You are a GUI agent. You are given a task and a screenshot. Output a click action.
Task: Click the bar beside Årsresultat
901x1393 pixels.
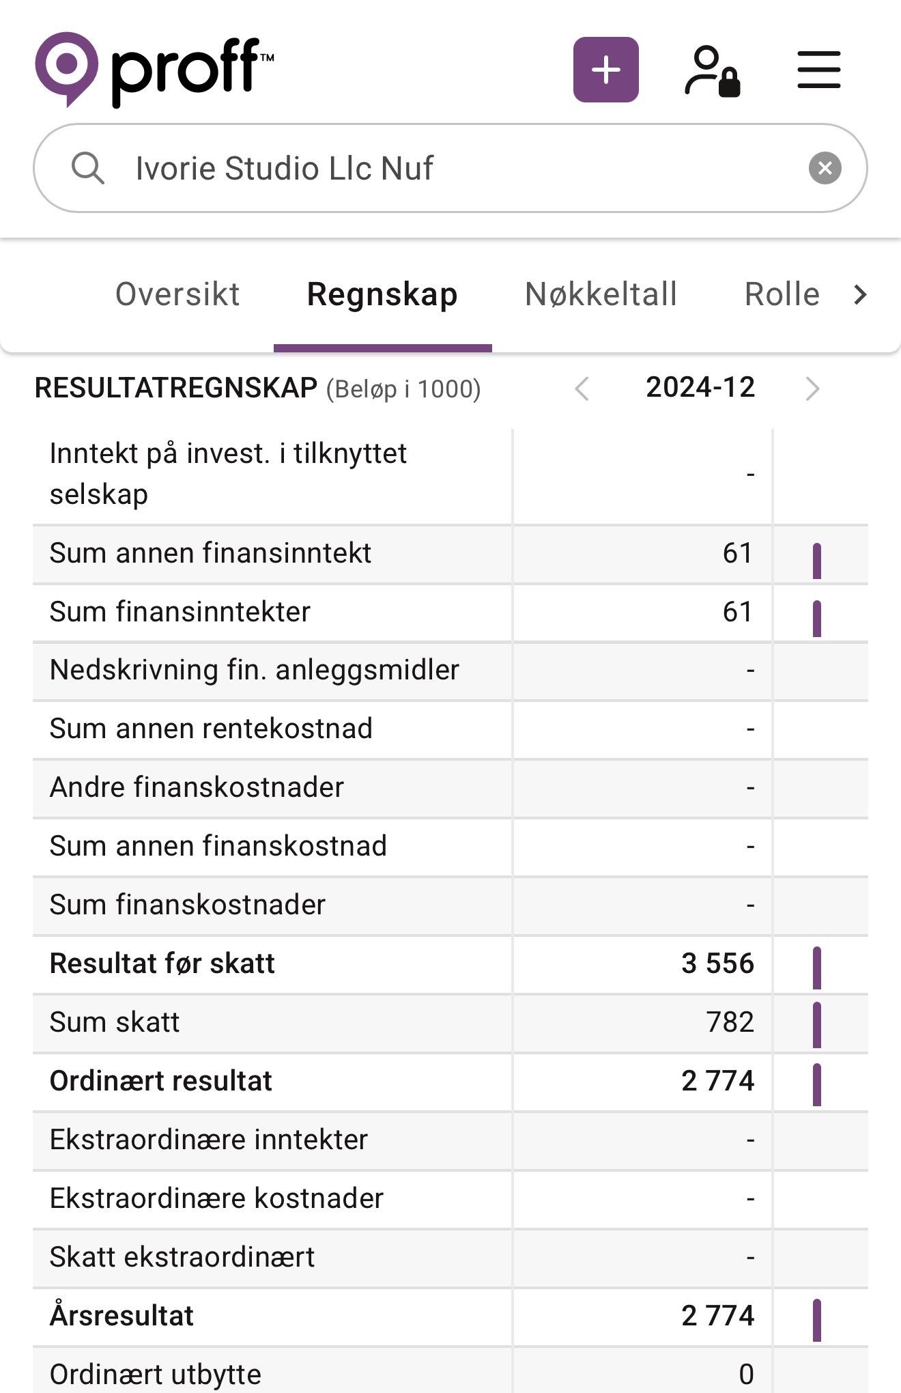click(x=817, y=1320)
